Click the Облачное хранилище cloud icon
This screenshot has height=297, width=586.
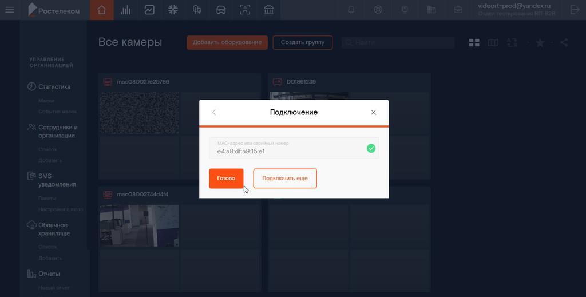coord(32,225)
